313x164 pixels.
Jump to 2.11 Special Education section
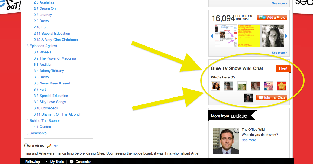pyautogui.click(x=52, y=34)
